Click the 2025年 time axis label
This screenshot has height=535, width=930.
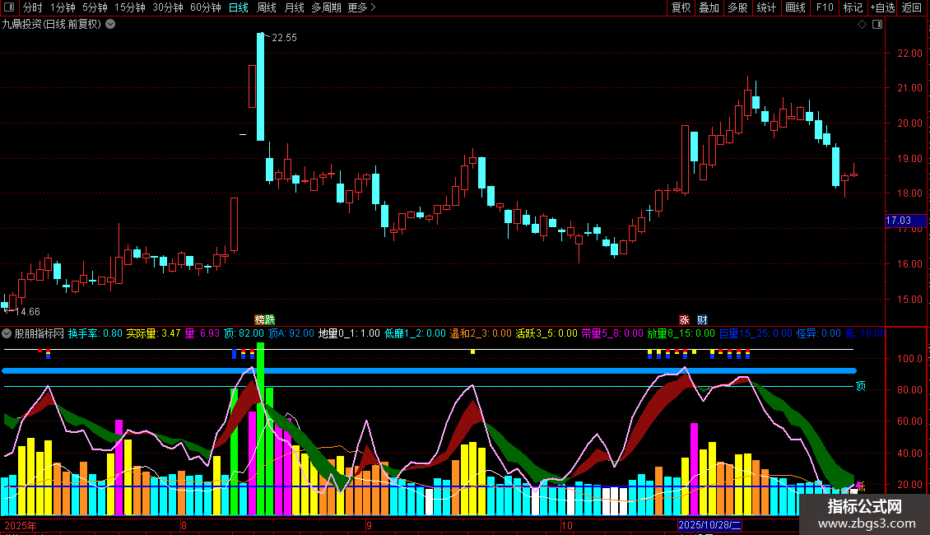[21, 525]
